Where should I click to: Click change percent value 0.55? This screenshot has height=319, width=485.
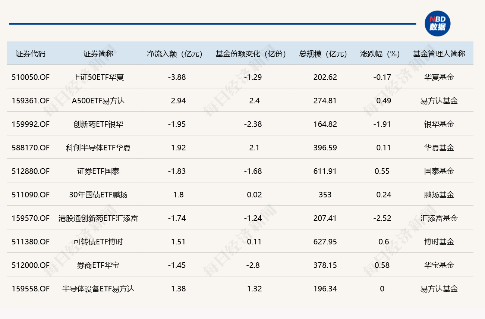pos(382,171)
